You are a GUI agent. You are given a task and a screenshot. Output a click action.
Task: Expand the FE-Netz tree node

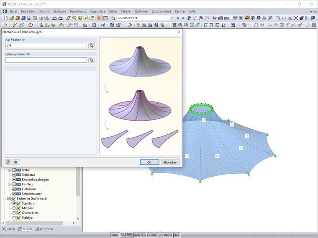point(9,185)
